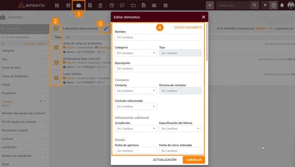Viewport: 295px width, 167px height.
Task: Open the calendar icon in top bar
Action: [112, 6]
